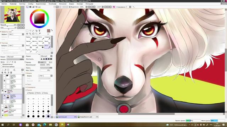
Task: Click the x1.0 size multiplier button
Action: 41,62
